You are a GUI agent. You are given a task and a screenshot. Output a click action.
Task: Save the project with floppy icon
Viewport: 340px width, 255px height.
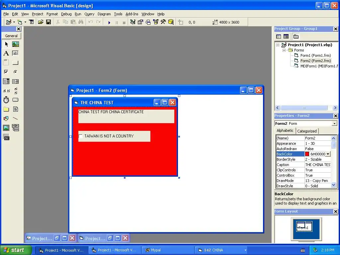coord(48,22)
